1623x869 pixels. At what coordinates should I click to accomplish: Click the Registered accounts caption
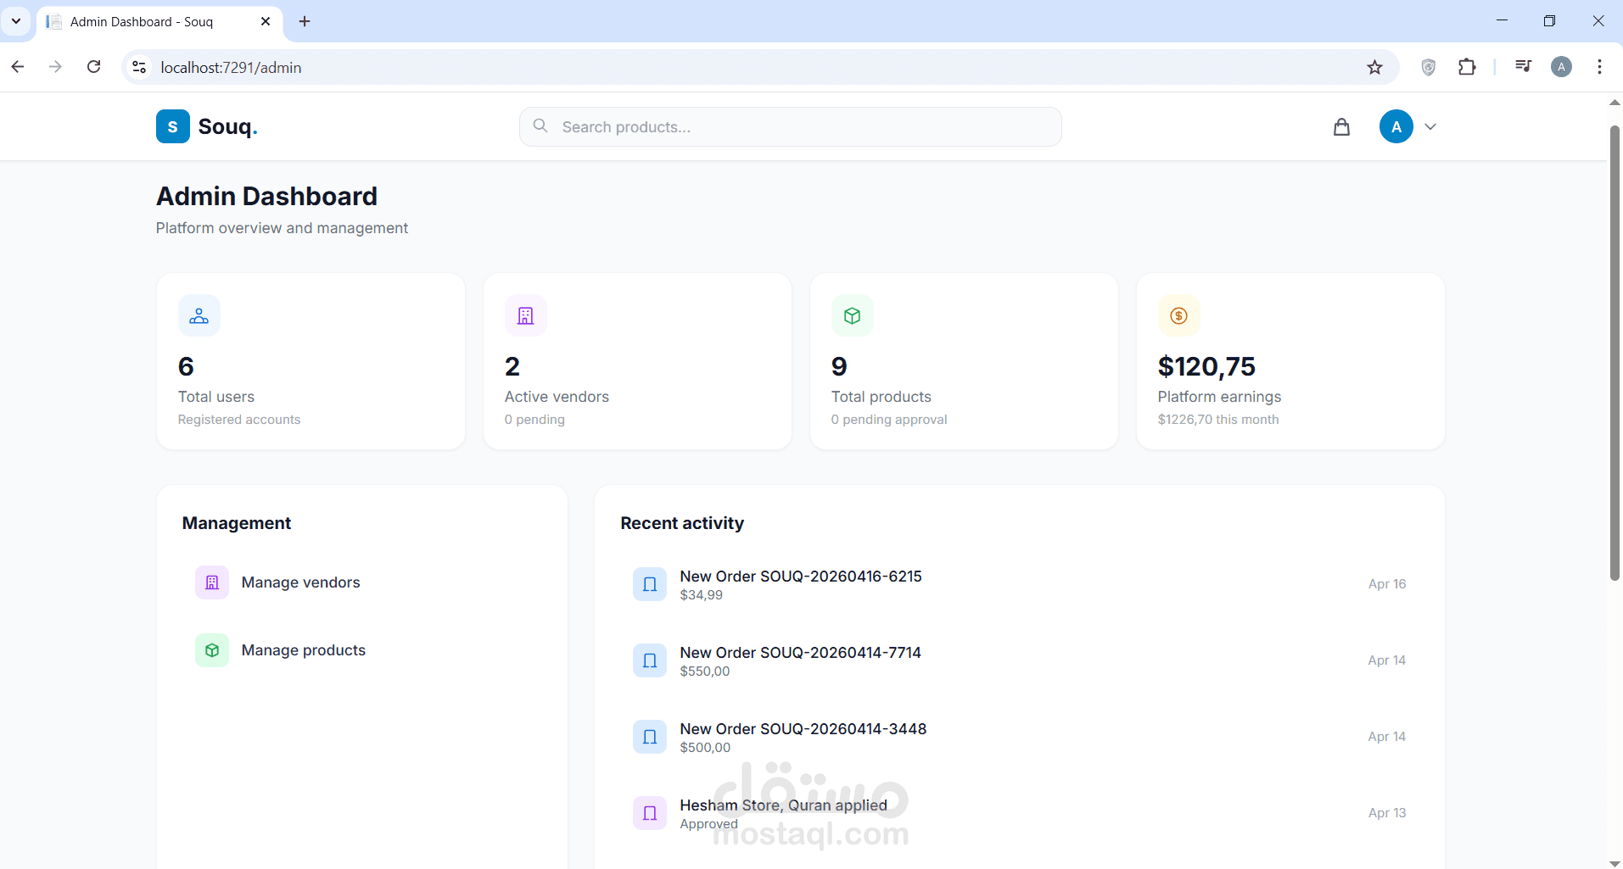point(239,420)
